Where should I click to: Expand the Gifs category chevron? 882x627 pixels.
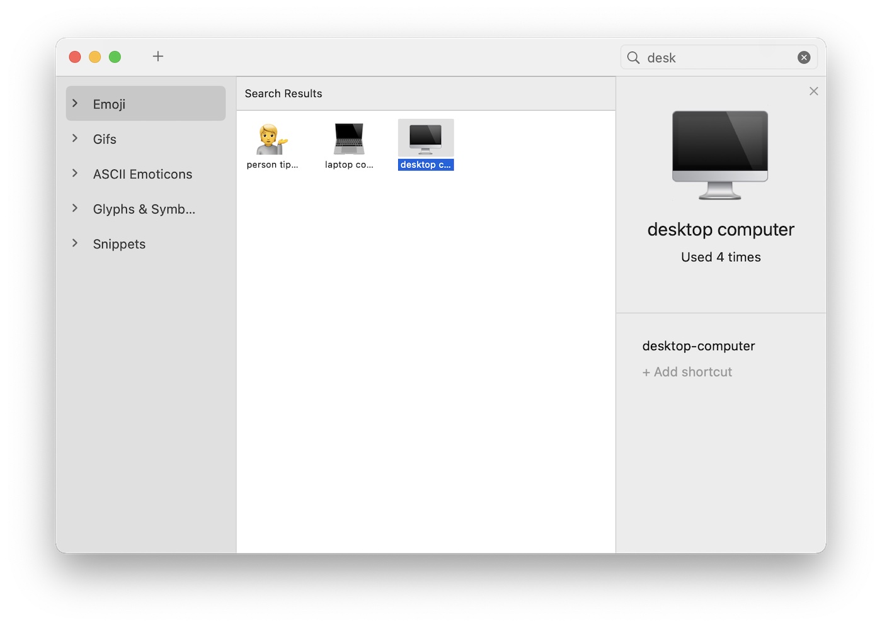point(75,138)
